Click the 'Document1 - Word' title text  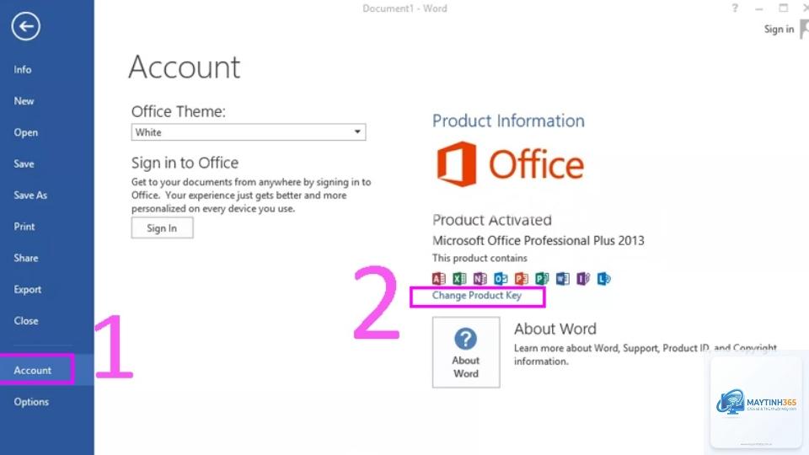[x=404, y=8]
